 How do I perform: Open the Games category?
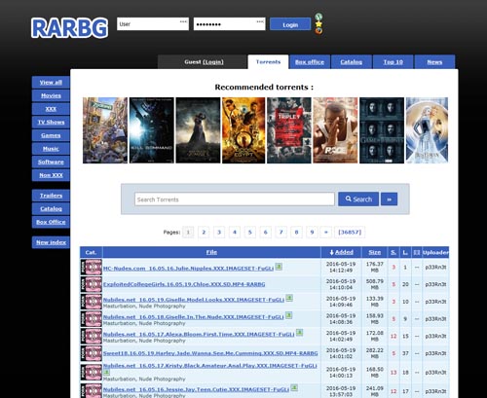tap(51, 135)
